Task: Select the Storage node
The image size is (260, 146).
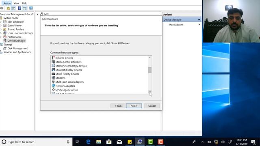Action: pos(8,45)
